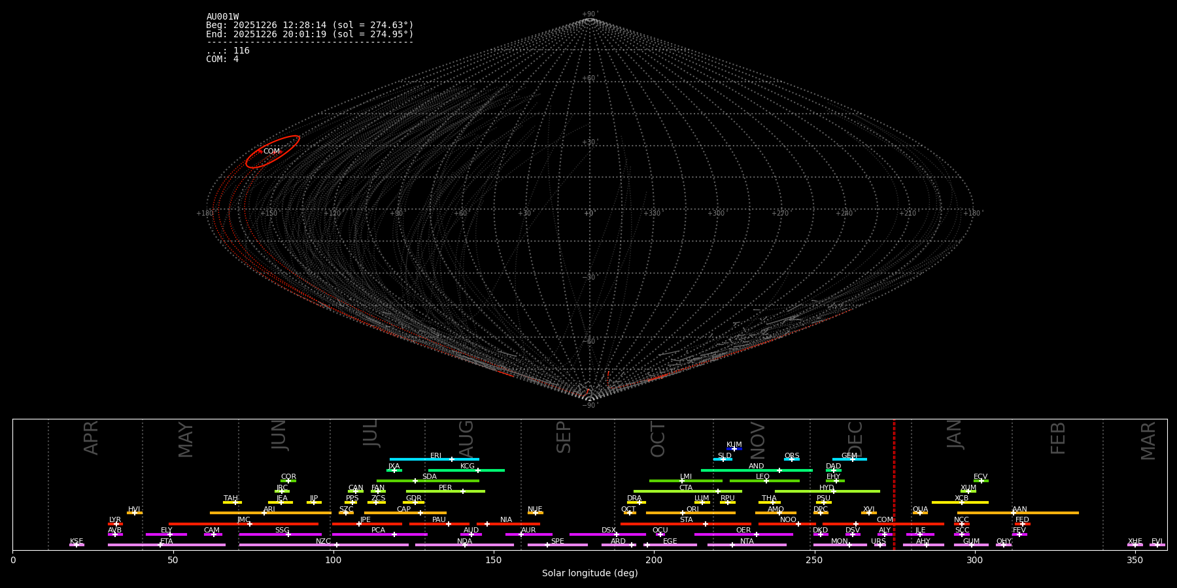Click the 200 tick on the solar longitude axis

click(654, 560)
